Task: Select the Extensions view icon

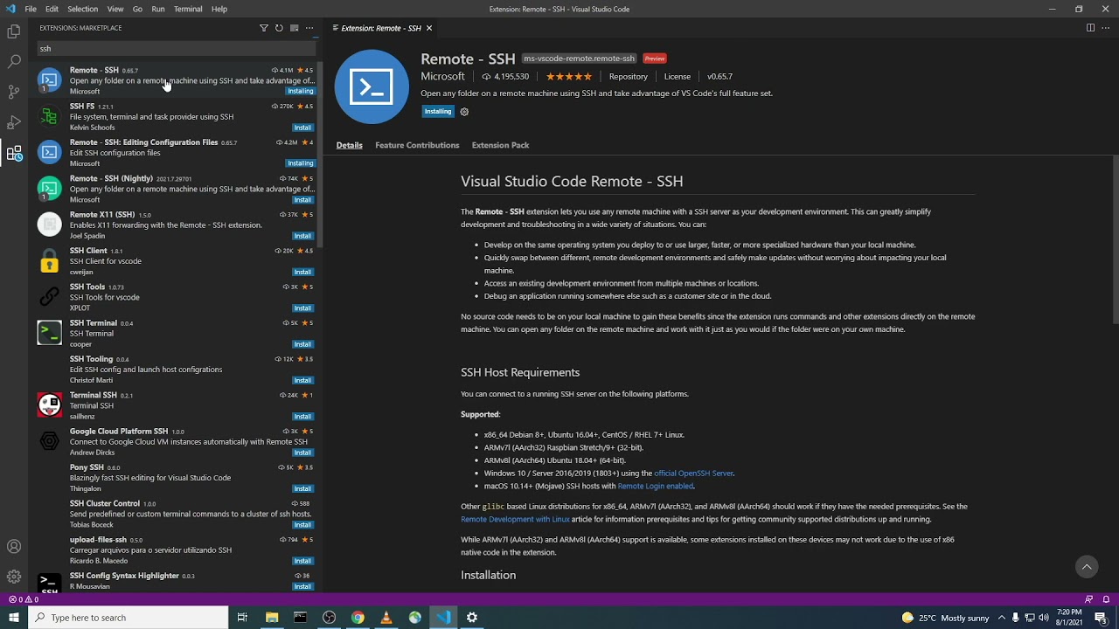Action: pos(14,154)
